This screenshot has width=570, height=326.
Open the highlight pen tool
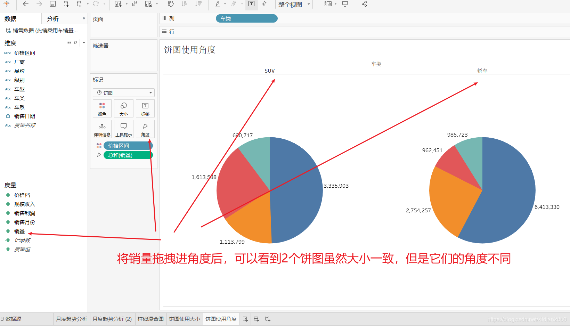point(218,4)
